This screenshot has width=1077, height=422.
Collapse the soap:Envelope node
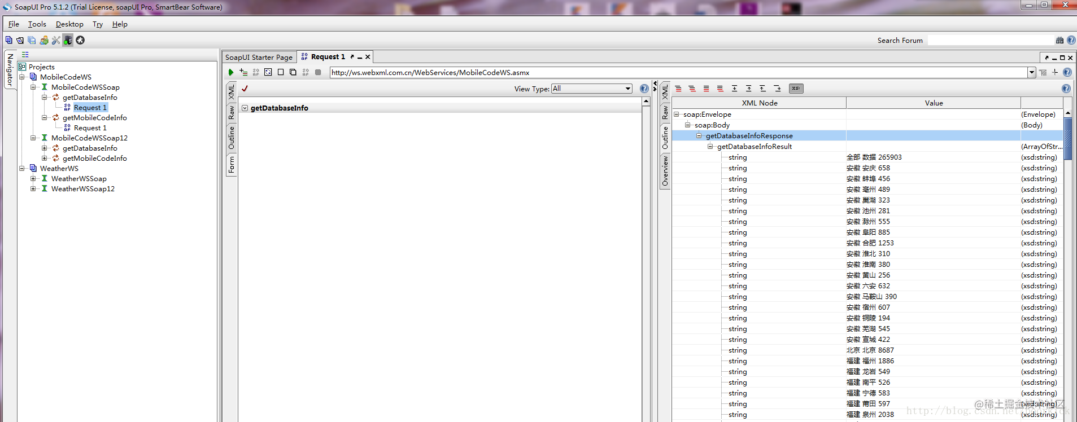(677, 114)
